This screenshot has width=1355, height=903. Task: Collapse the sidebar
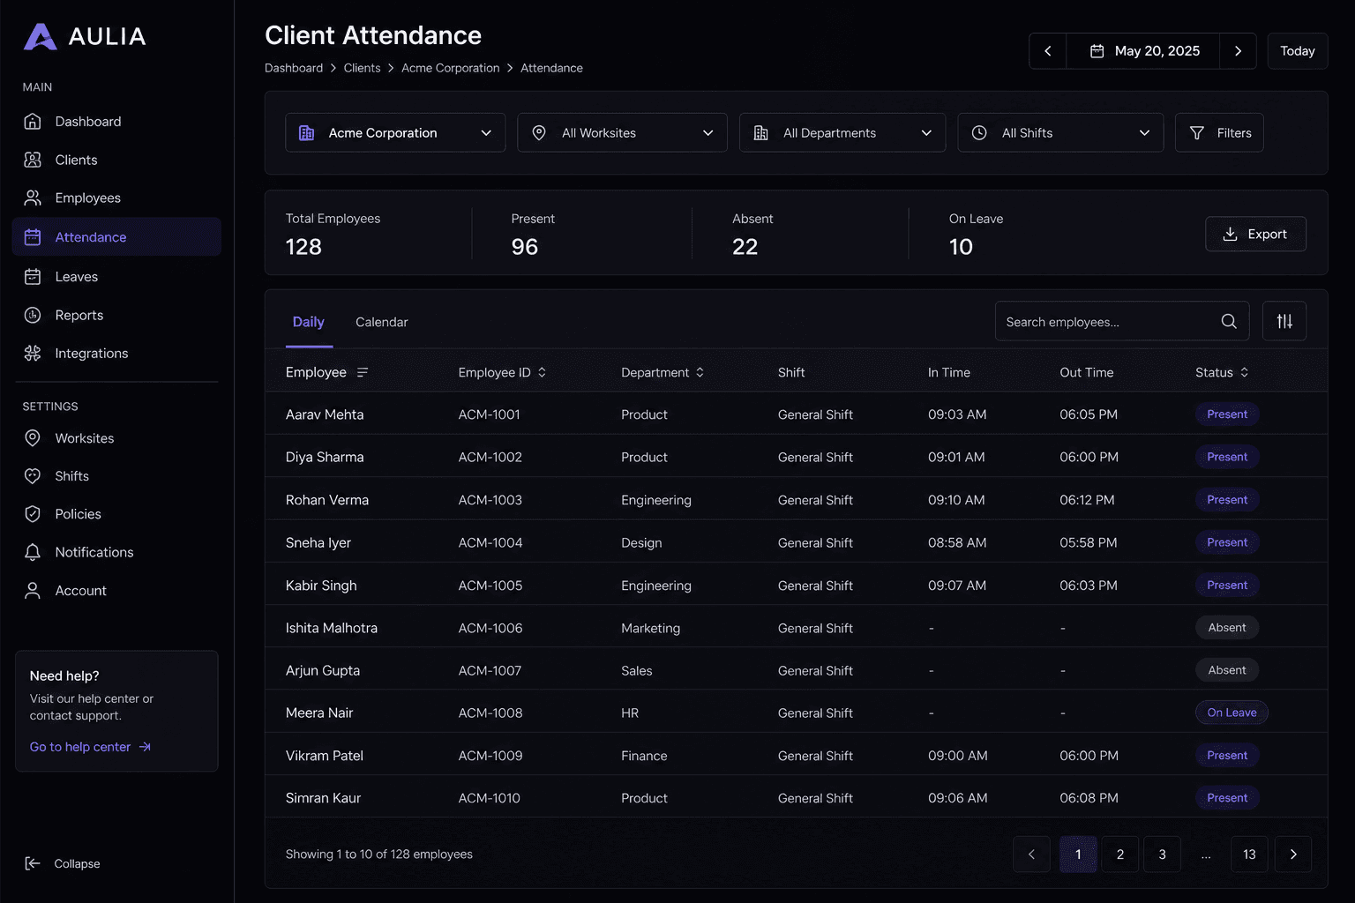(62, 863)
